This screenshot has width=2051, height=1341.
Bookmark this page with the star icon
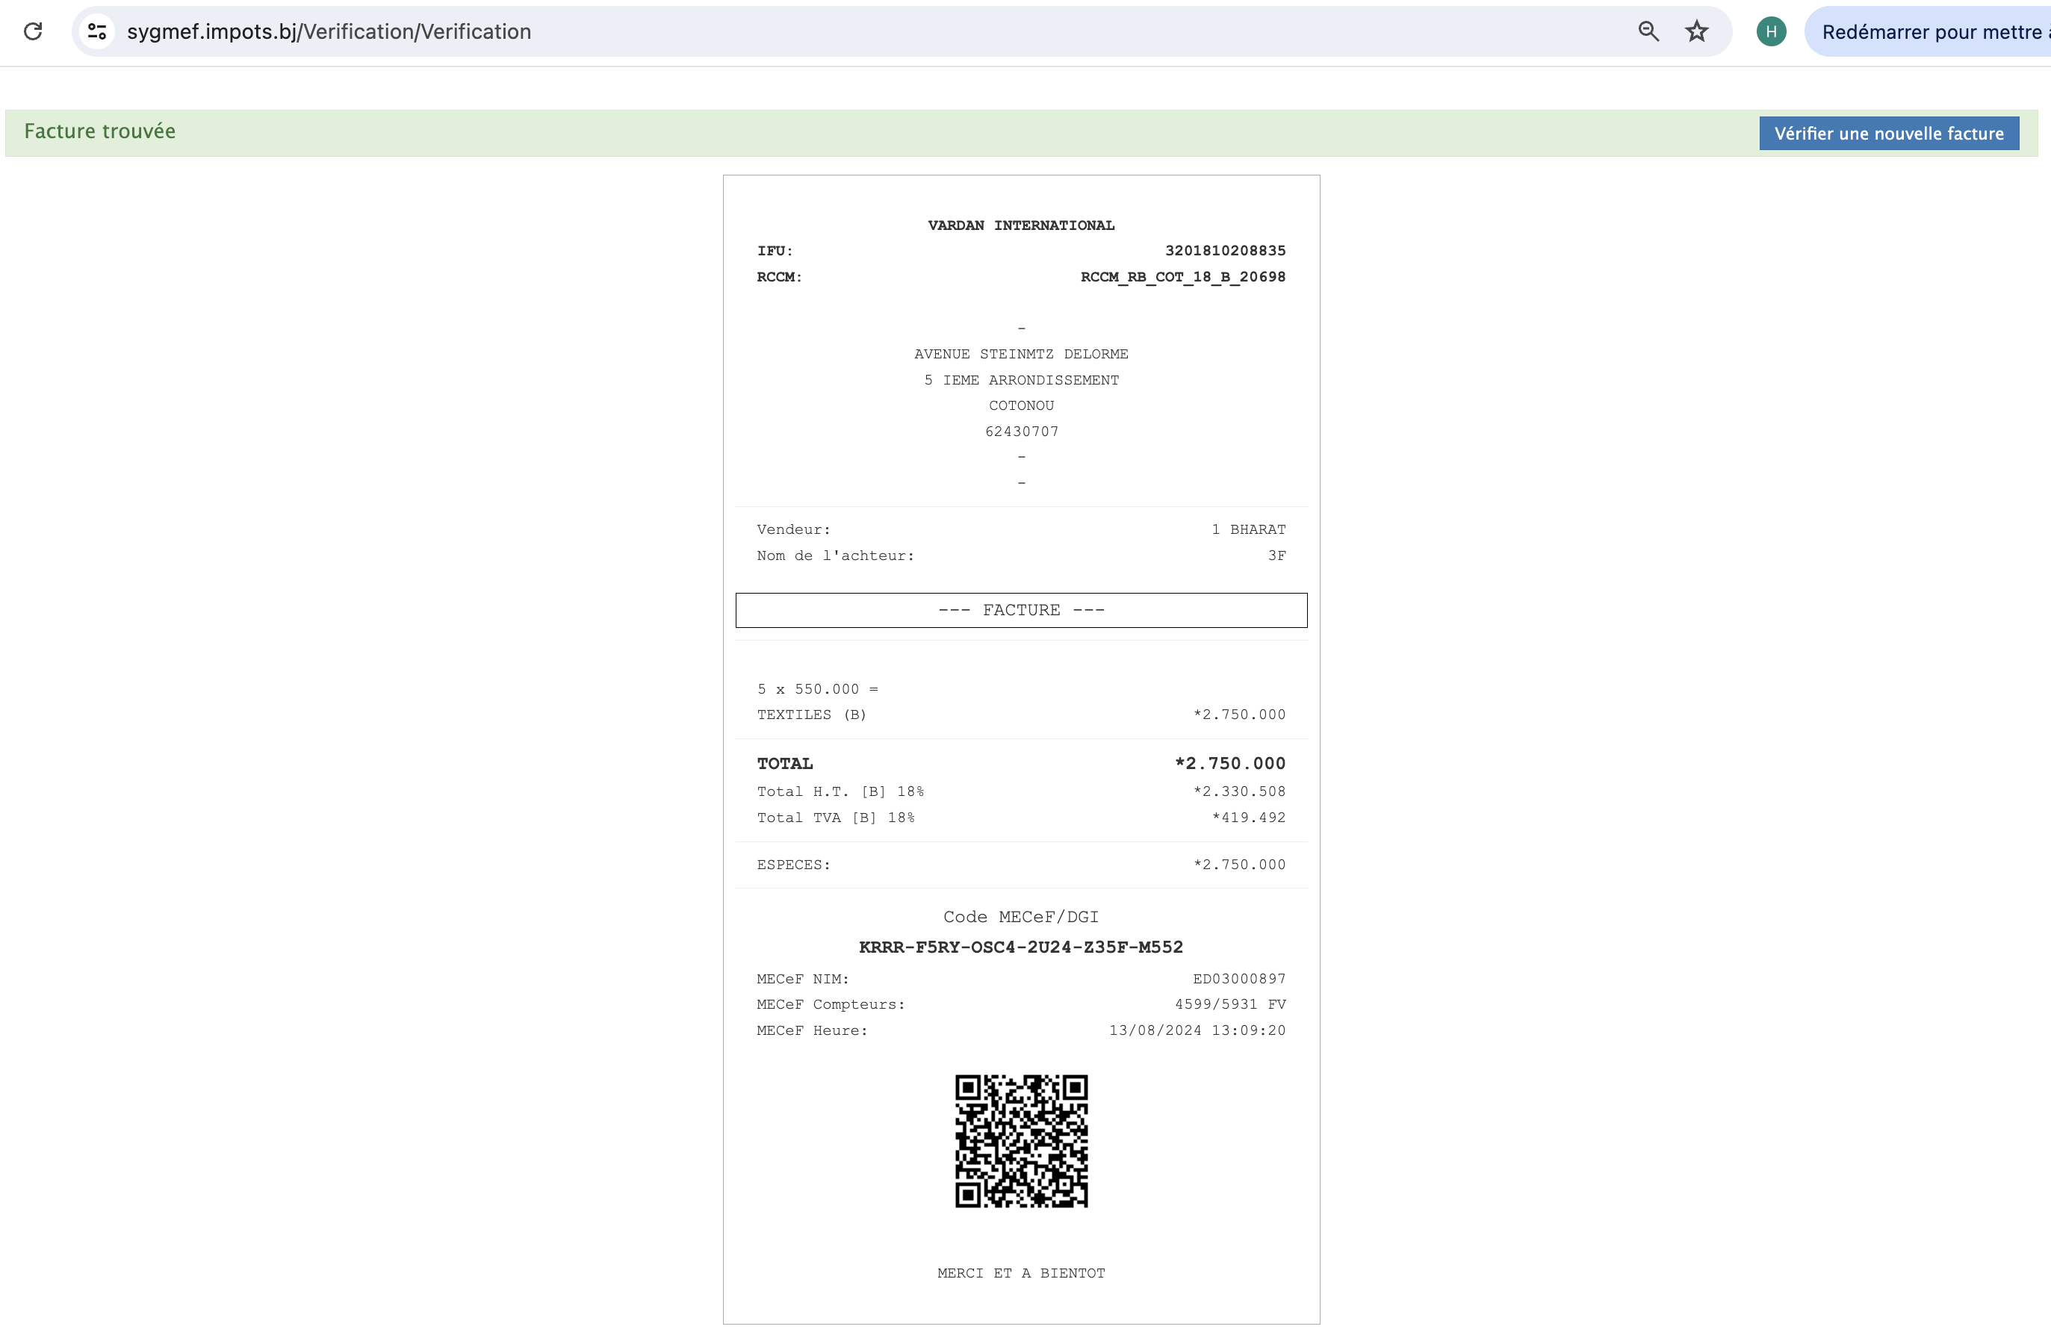pyautogui.click(x=1696, y=32)
